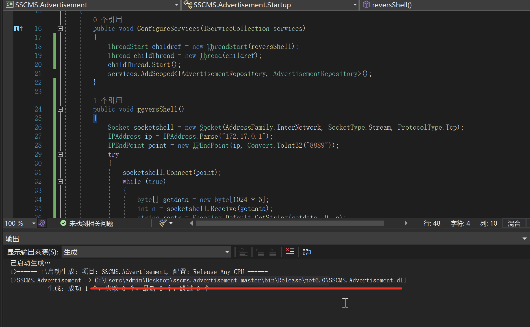The width and height of the screenshot is (530, 327).
Task: Click the green check no issues icon
Action: point(63,223)
